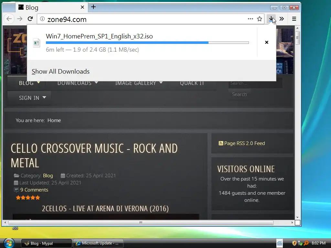
Task: Click the keyboard icon in taskbar
Action: [x=280, y=243]
